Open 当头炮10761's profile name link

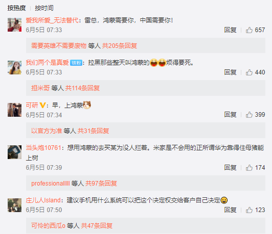click(43, 148)
